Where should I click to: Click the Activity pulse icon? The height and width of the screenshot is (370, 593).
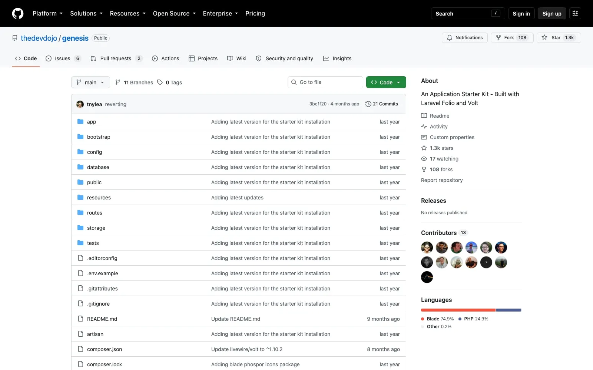pos(424,127)
